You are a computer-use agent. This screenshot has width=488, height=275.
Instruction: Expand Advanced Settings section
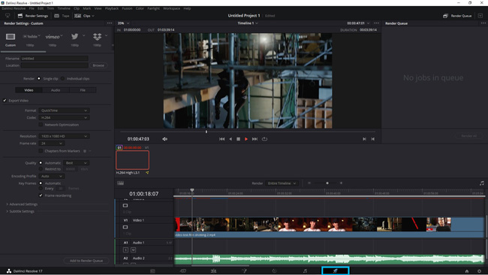tap(22, 204)
